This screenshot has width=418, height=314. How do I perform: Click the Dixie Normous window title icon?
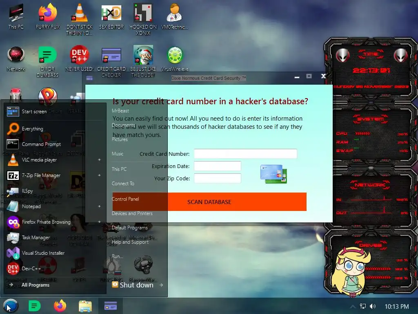pos(89,78)
